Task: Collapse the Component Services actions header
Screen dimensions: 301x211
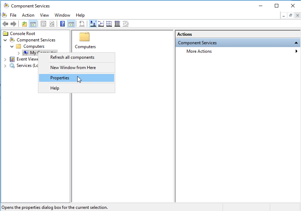Action: [x=296, y=43]
